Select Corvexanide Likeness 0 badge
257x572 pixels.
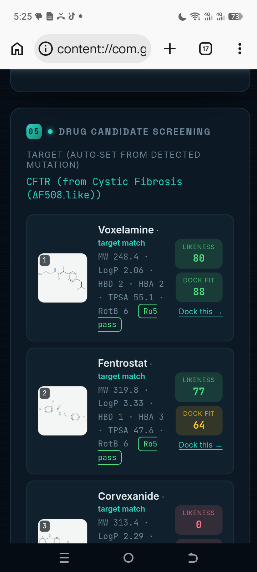pos(199,520)
